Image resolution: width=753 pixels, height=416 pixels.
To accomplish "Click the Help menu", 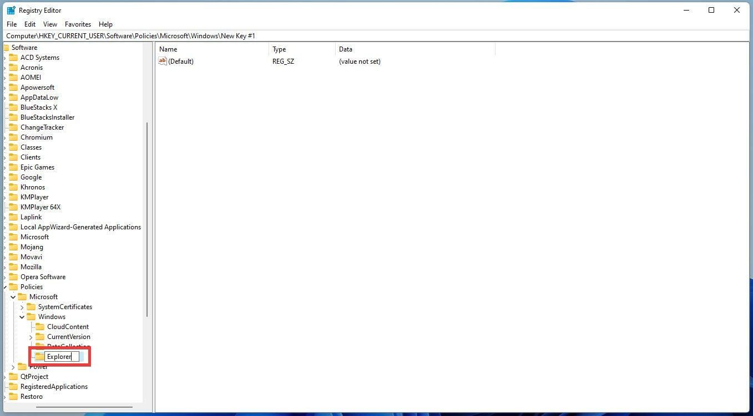I will coord(105,24).
